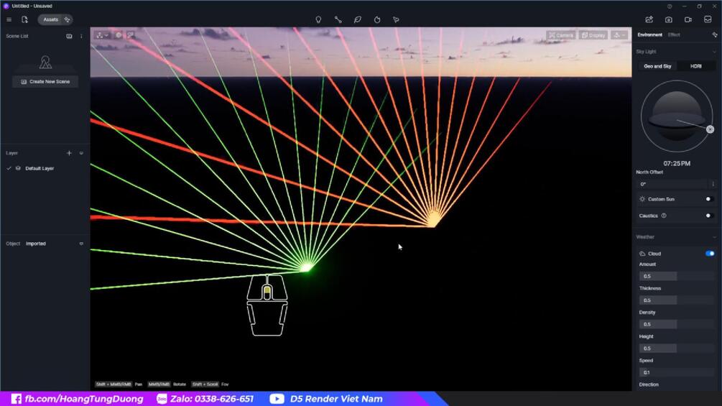Click the viewport target focus icon
Viewport: 722px width, 406px height.
tap(119, 35)
